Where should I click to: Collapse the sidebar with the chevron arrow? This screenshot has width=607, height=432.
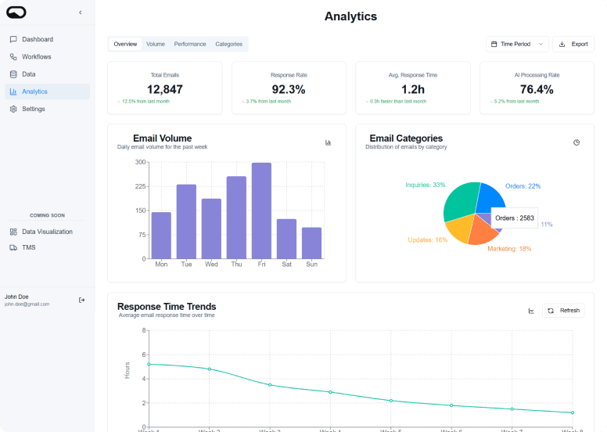pos(80,13)
